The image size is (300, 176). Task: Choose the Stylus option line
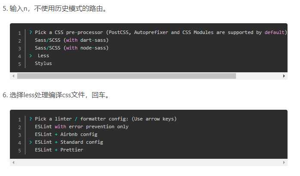tap(43, 64)
